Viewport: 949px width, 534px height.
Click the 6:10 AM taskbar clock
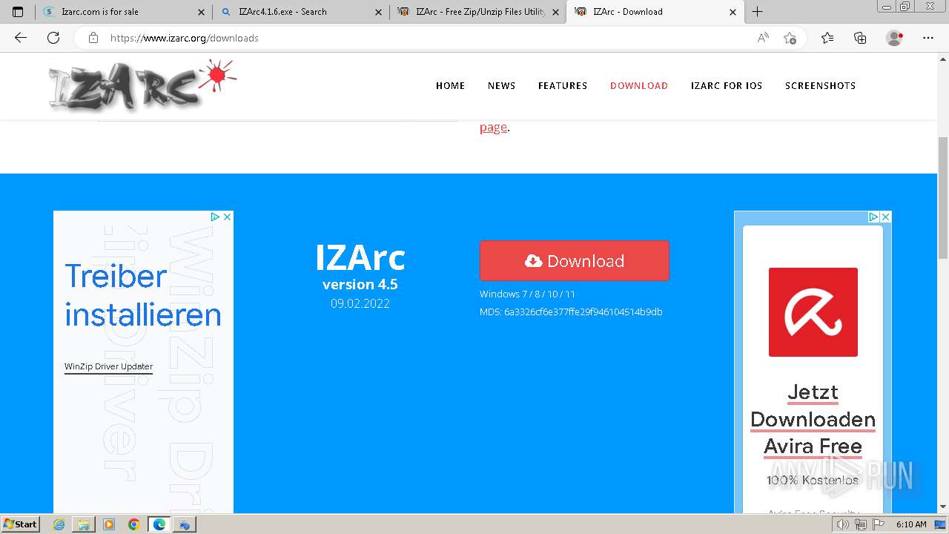pos(911,524)
